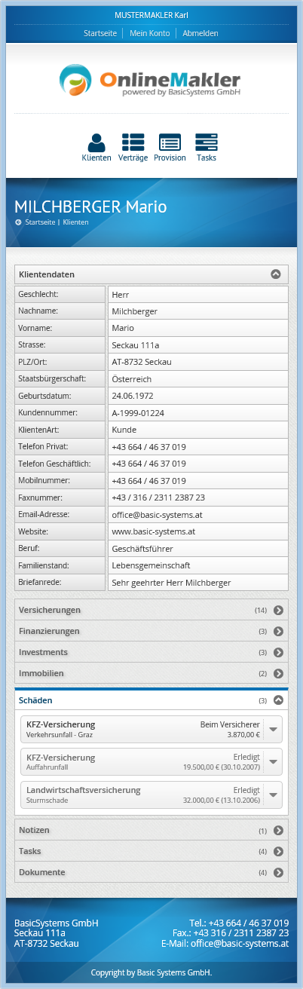Collapse the Schäden section
The height and width of the screenshot is (989, 303).
[x=278, y=700]
